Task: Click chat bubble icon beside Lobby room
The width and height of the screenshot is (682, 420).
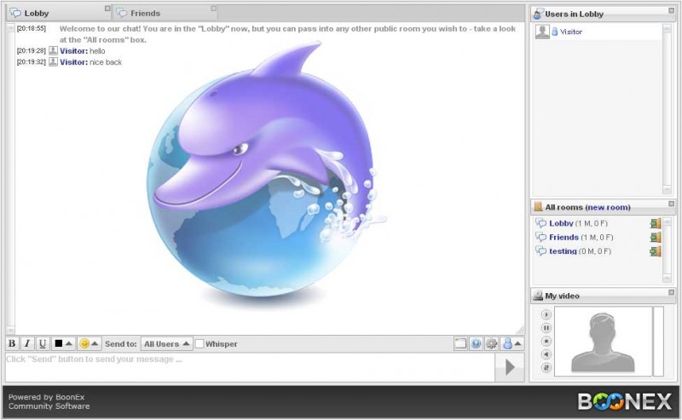Action: pos(540,223)
